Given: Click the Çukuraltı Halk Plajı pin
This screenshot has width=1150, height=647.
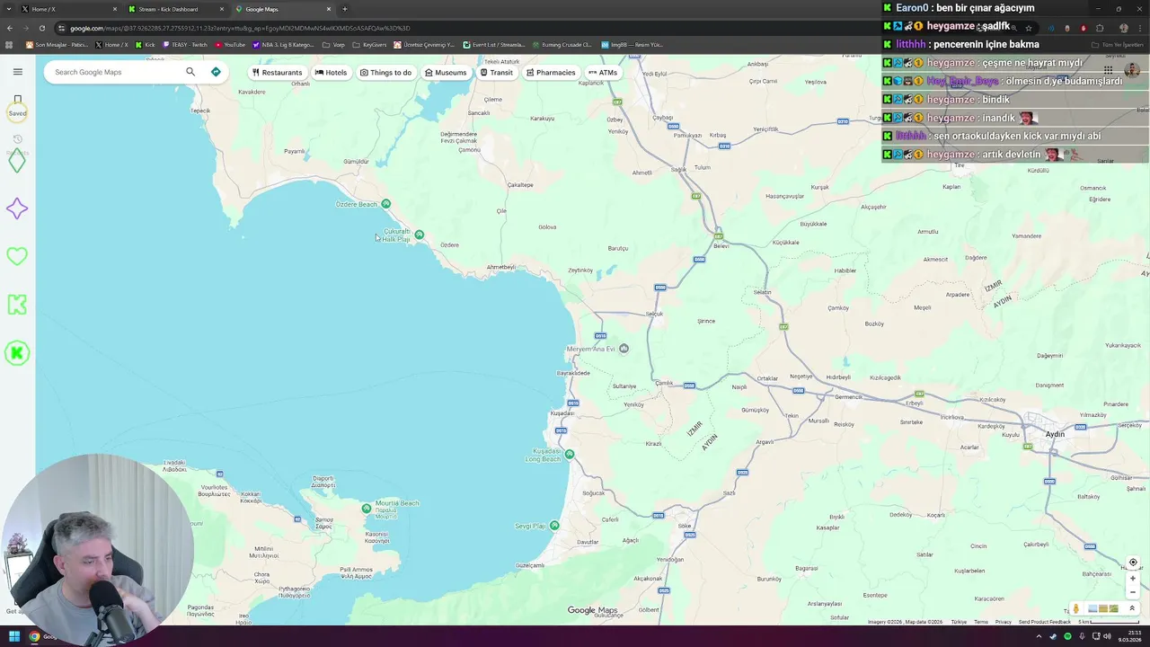Looking at the screenshot, I should pyautogui.click(x=419, y=235).
